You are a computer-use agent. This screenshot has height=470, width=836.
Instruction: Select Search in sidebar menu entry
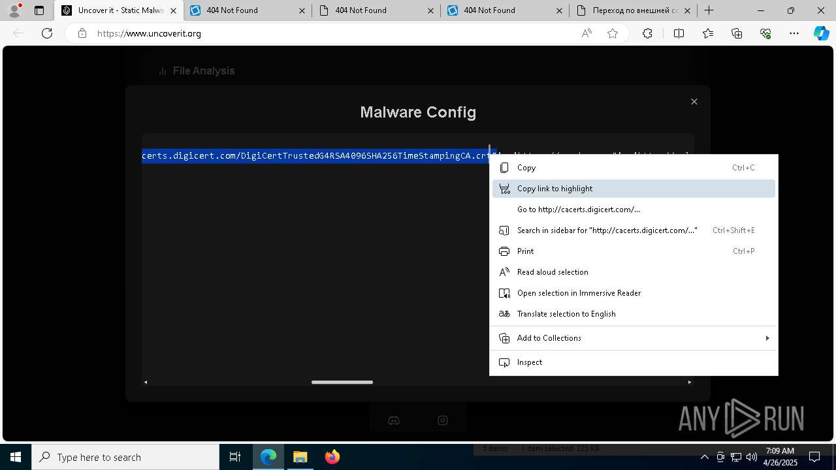pyautogui.click(x=634, y=230)
